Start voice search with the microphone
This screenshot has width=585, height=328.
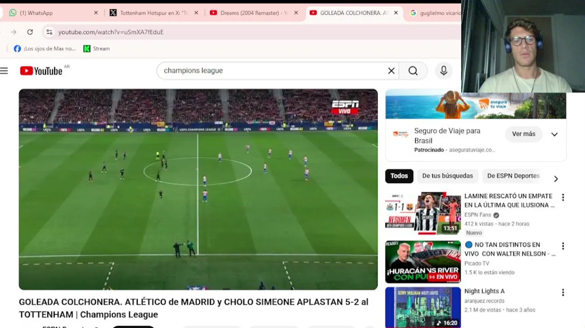click(x=443, y=71)
